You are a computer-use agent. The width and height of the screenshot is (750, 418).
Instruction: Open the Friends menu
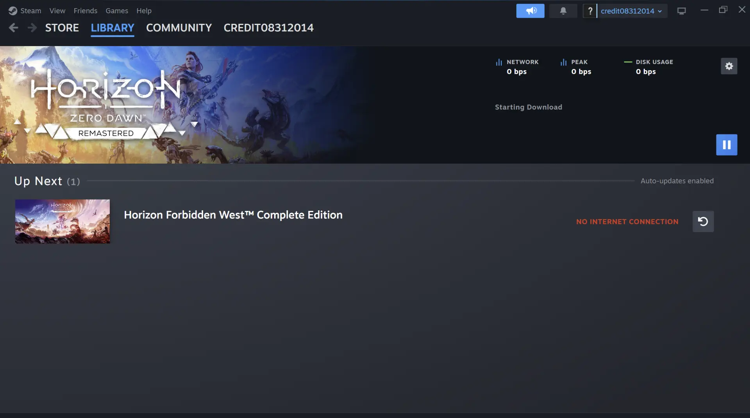(86, 11)
